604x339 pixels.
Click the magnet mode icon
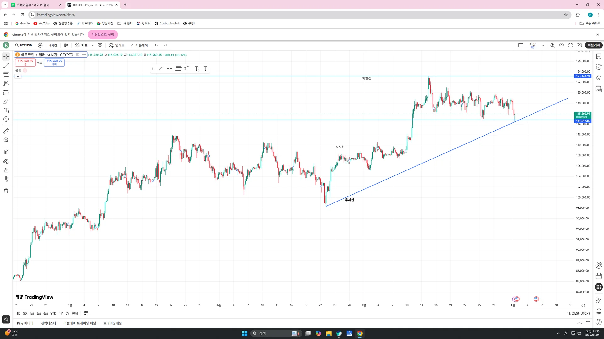(x=6, y=152)
